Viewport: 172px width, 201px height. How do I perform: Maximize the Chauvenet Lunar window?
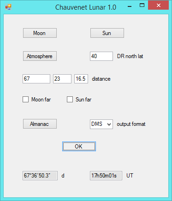[x=142, y=6]
